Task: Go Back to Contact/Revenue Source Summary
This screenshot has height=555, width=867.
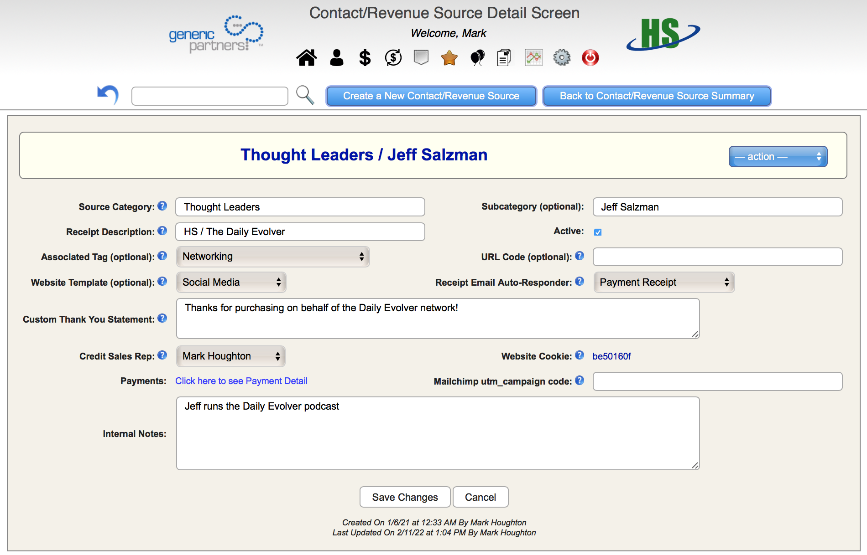Action: click(x=657, y=96)
